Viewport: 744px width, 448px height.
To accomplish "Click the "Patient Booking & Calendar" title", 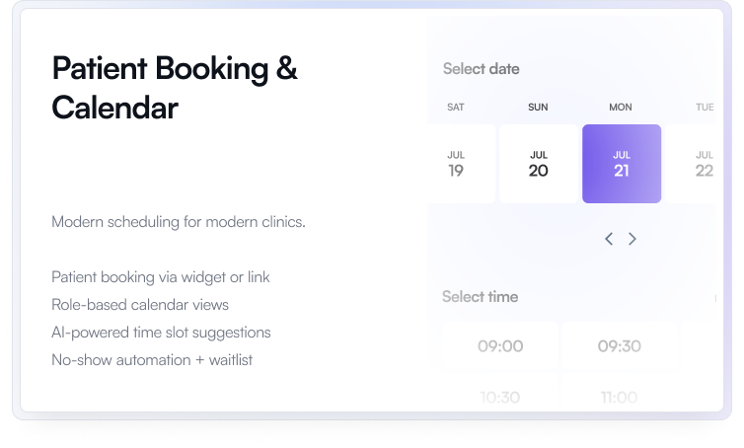I will [175, 87].
